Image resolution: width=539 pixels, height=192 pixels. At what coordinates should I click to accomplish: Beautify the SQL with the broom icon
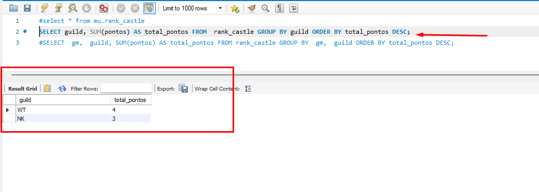252,8
